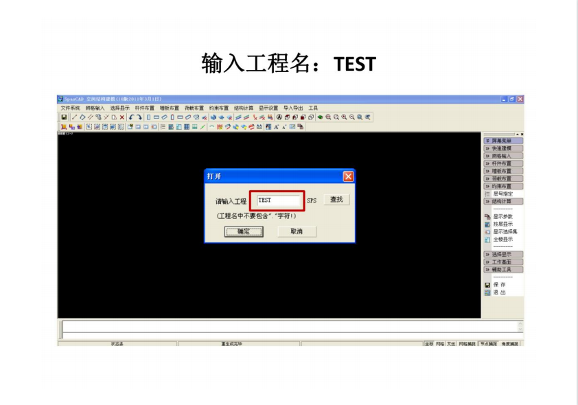Click the 取消 button in dialog

tap(297, 231)
